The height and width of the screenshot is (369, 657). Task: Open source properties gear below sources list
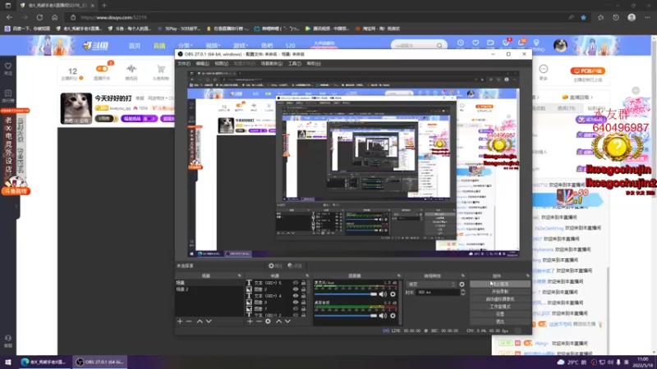(x=269, y=321)
